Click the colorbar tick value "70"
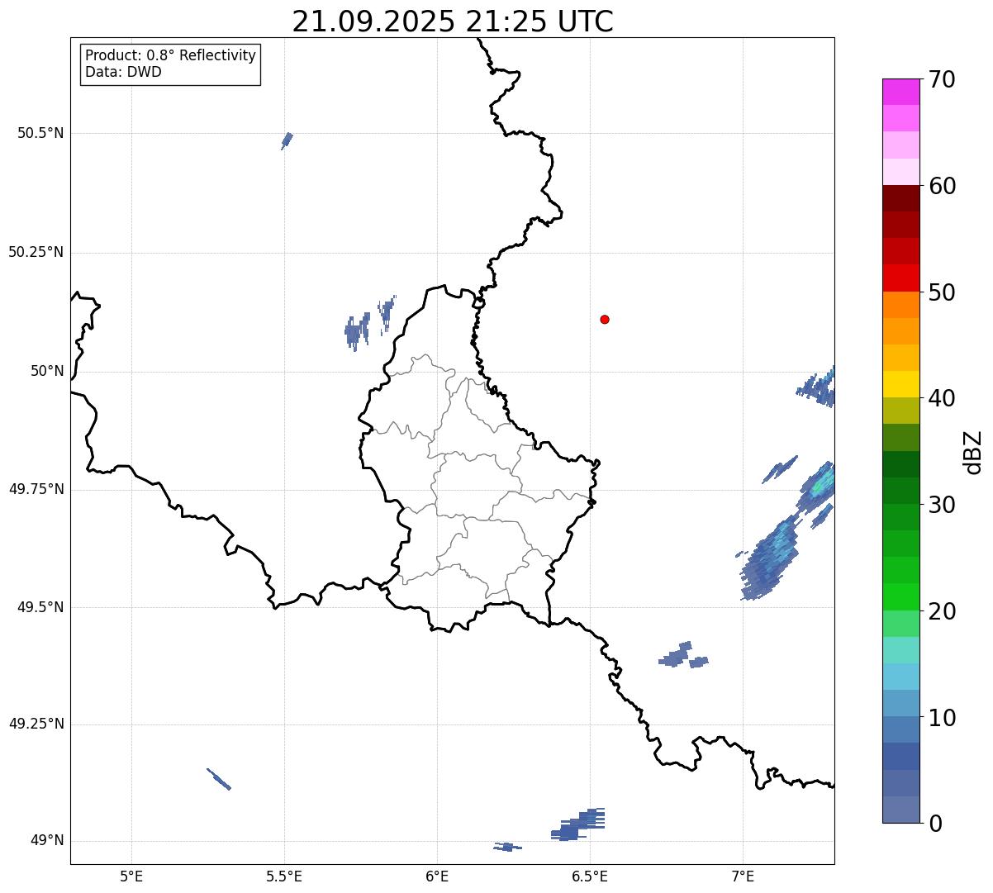 [942, 80]
